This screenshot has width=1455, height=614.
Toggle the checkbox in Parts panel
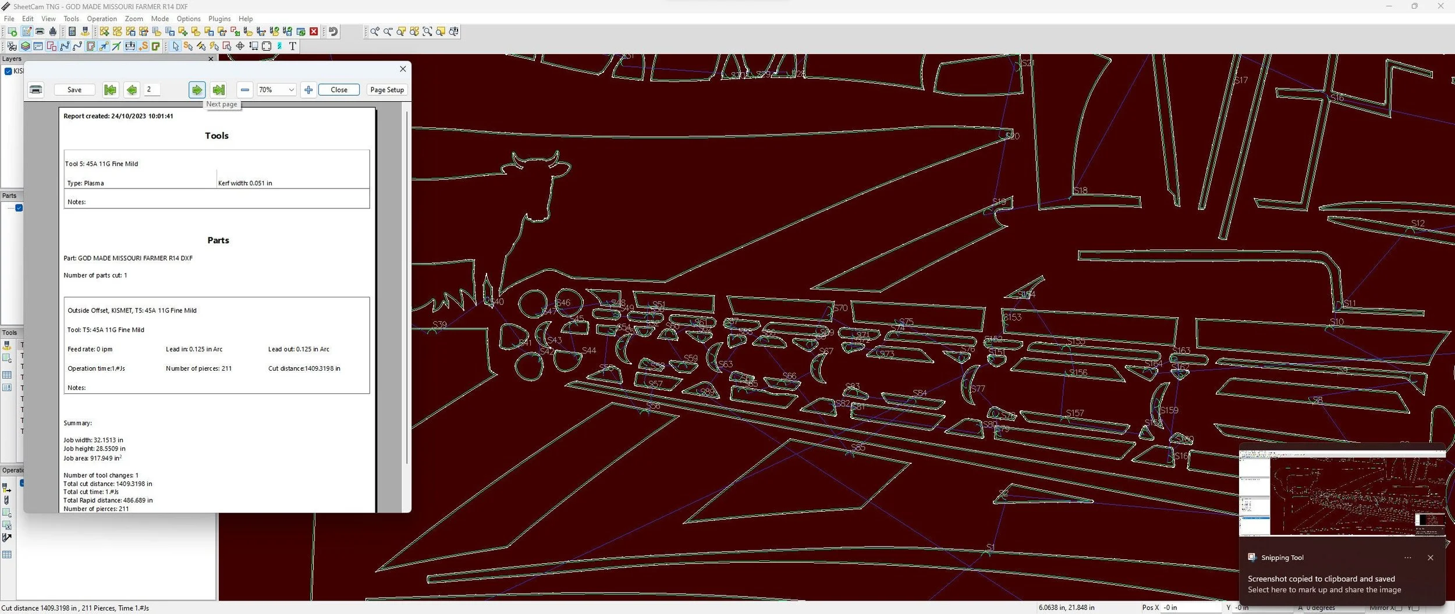pos(19,208)
